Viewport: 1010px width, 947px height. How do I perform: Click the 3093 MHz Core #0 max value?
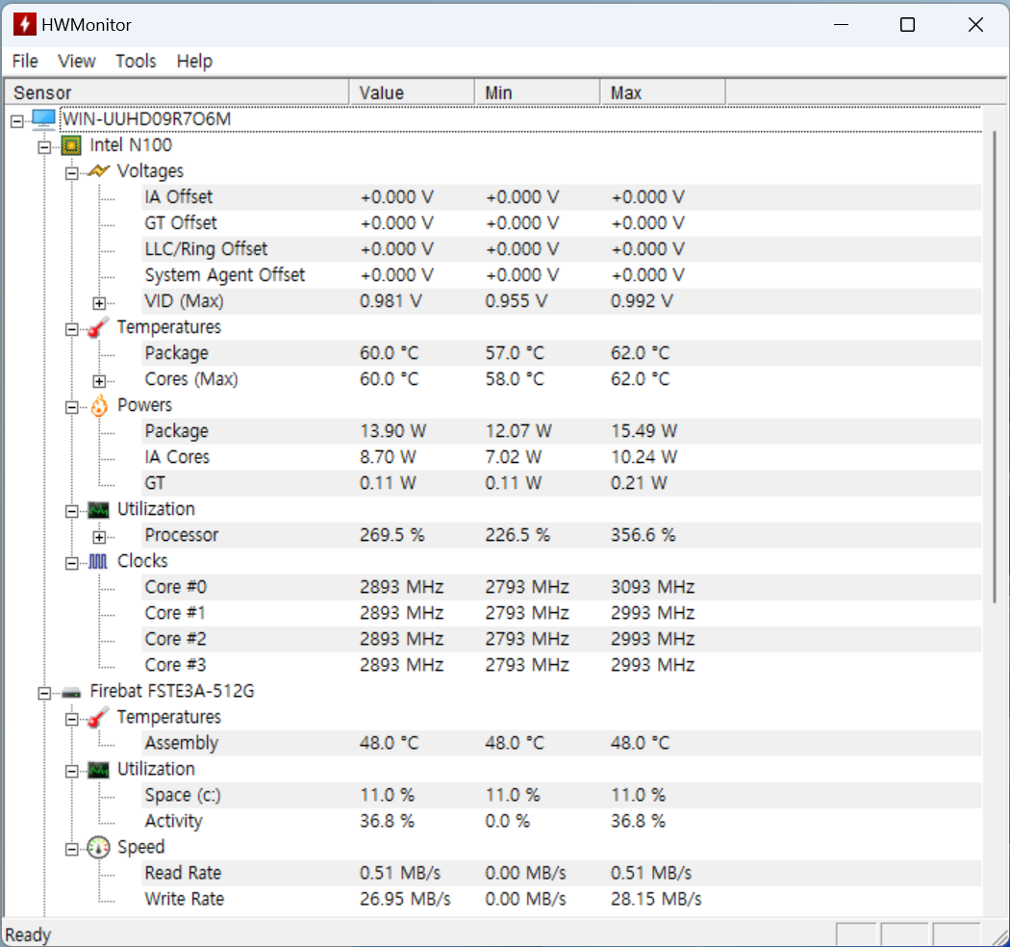pos(652,587)
